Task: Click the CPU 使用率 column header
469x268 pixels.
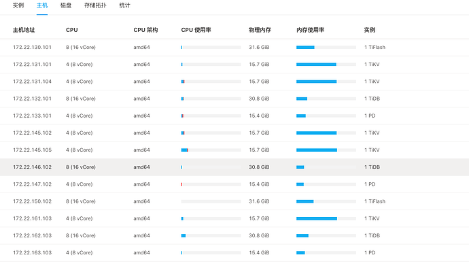Action: [196, 30]
